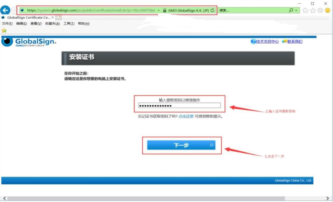Go to the browser home page icon
Viewport: 333px width, 202px height.
pyautogui.click(x=305, y=11)
